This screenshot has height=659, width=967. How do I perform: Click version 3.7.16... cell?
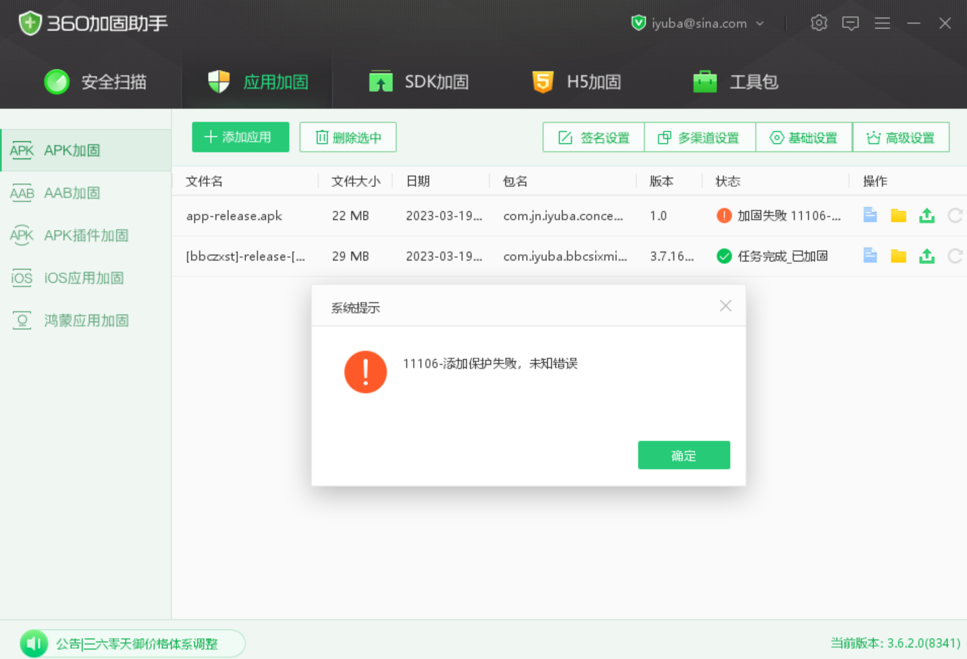672,257
